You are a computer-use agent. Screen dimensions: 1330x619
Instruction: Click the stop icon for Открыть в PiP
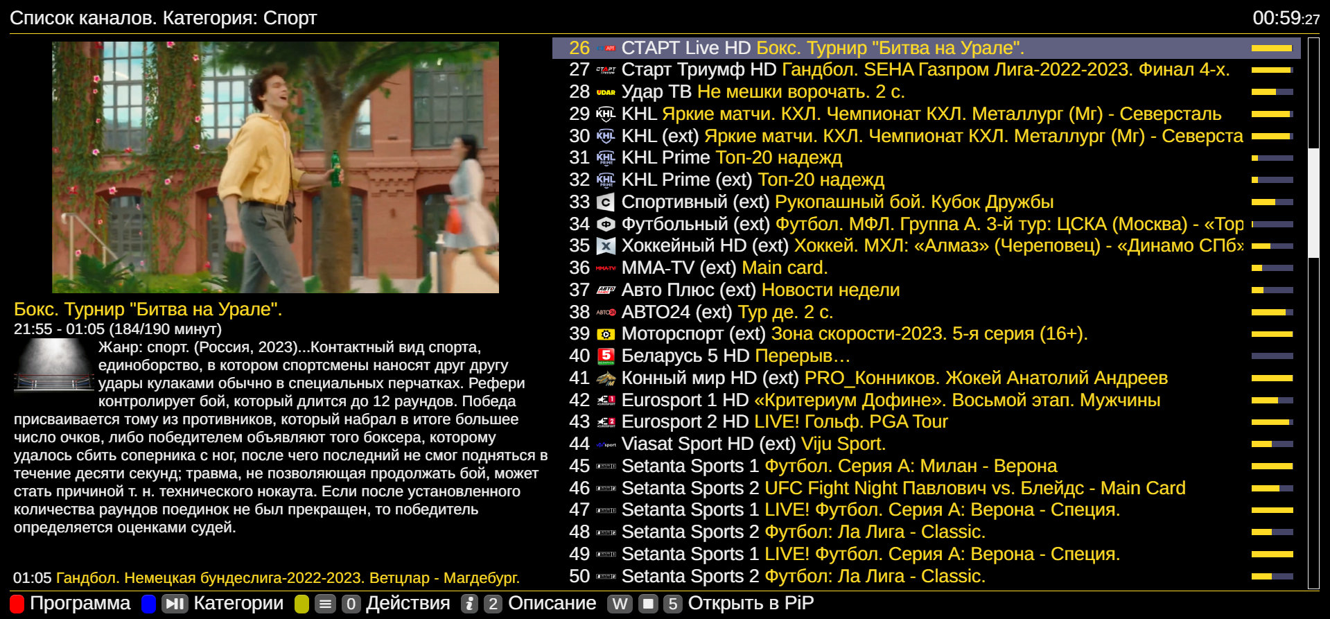(x=648, y=604)
